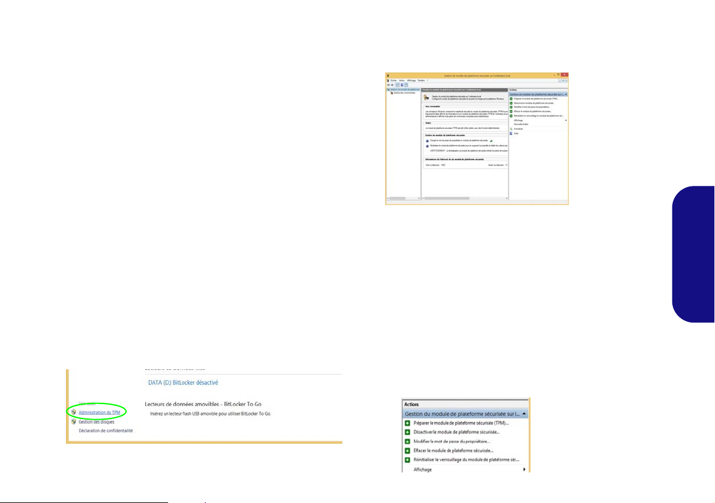
Task: Click the Back arrow in the TPM console toolbar
Action: [388, 85]
